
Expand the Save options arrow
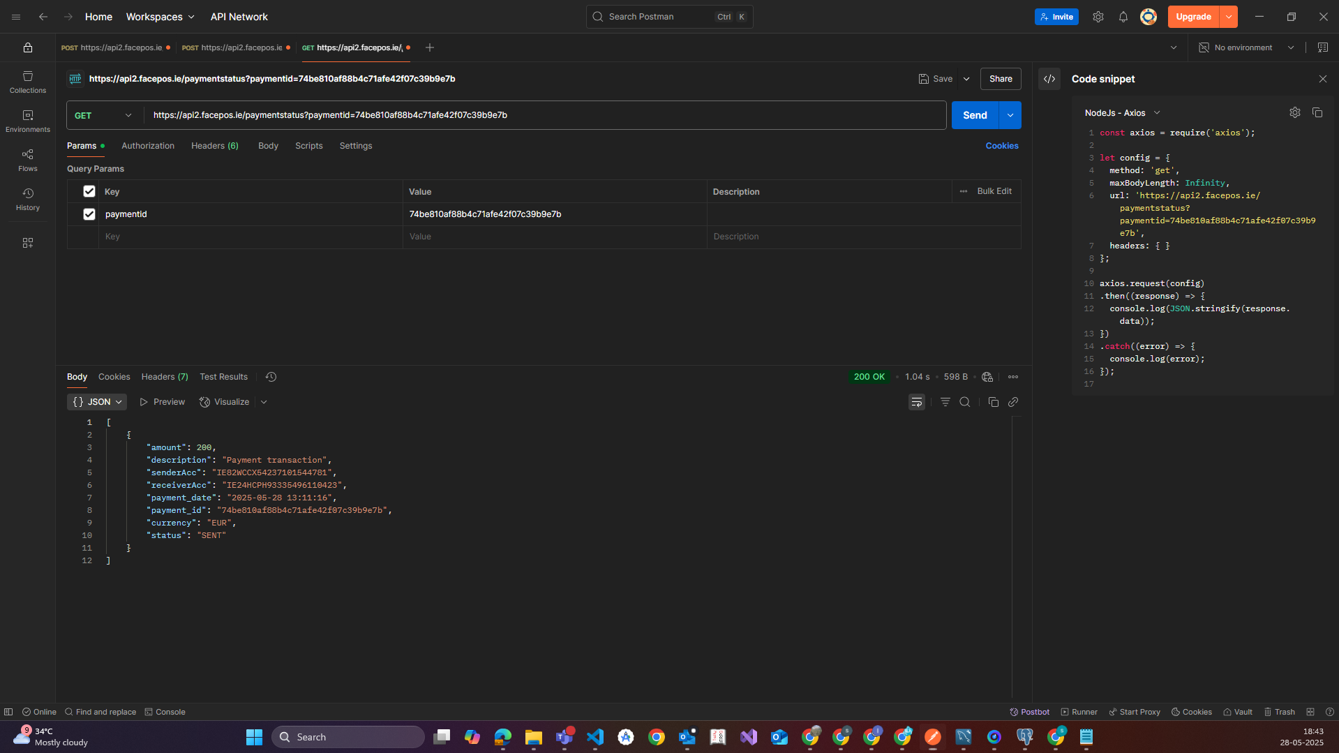coord(966,79)
